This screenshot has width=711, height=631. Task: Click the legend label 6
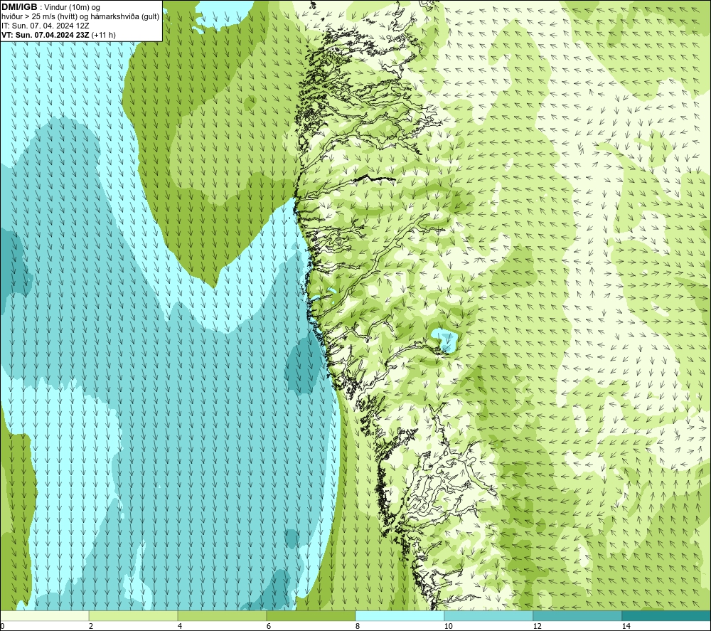click(269, 627)
